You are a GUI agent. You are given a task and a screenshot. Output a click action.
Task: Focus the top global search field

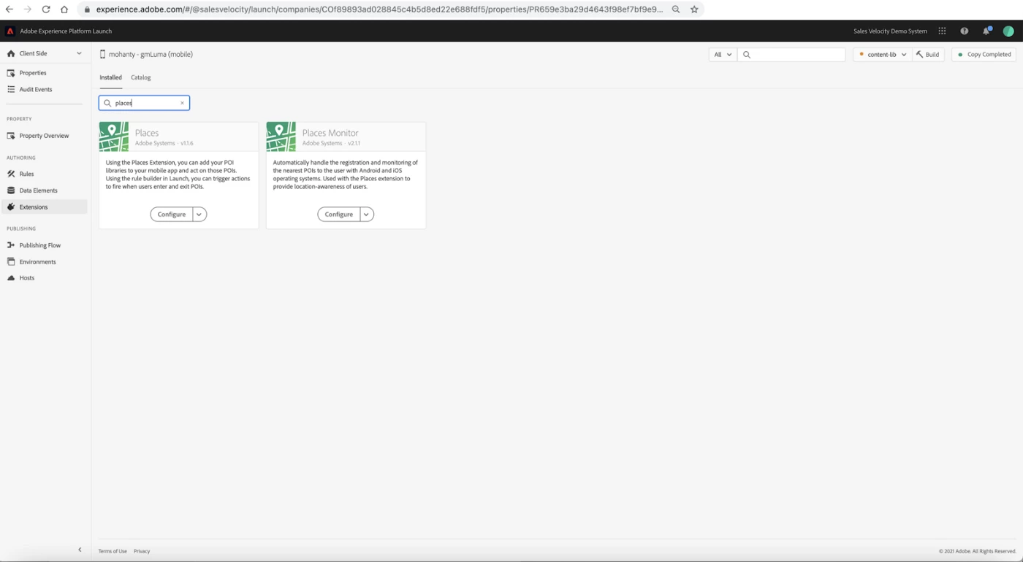[x=791, y=55]
